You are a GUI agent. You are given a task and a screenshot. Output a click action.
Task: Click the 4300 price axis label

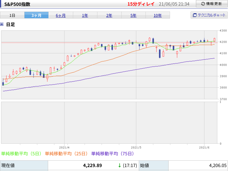click(223, 31)
